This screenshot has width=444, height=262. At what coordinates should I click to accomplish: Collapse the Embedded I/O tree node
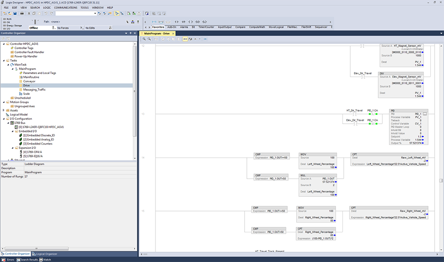tap(12, 131)
